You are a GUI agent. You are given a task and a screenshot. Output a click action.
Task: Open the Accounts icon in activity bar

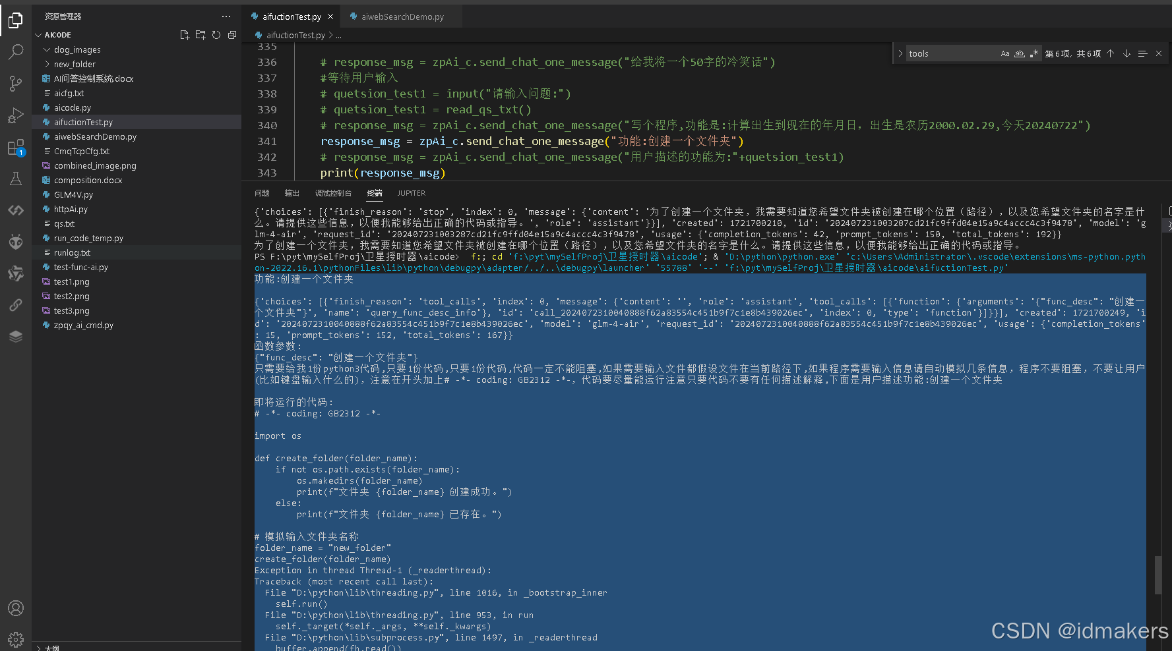pyautogui.click(x=16, y=608)
